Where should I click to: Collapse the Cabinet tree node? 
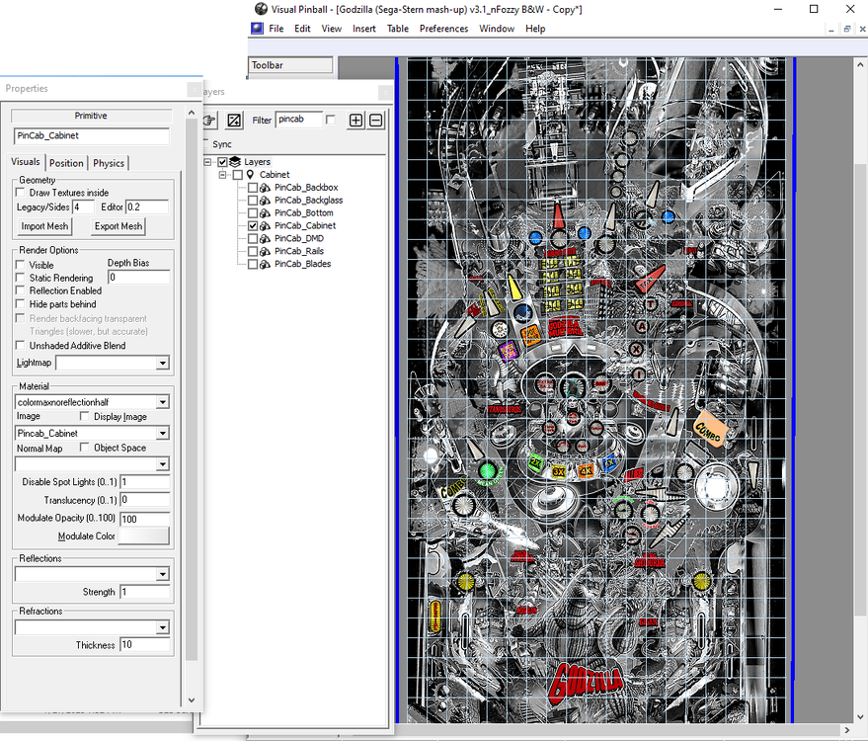pos(222,175)
